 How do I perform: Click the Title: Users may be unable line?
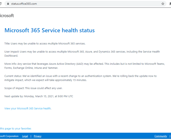(x=45, y=44)
